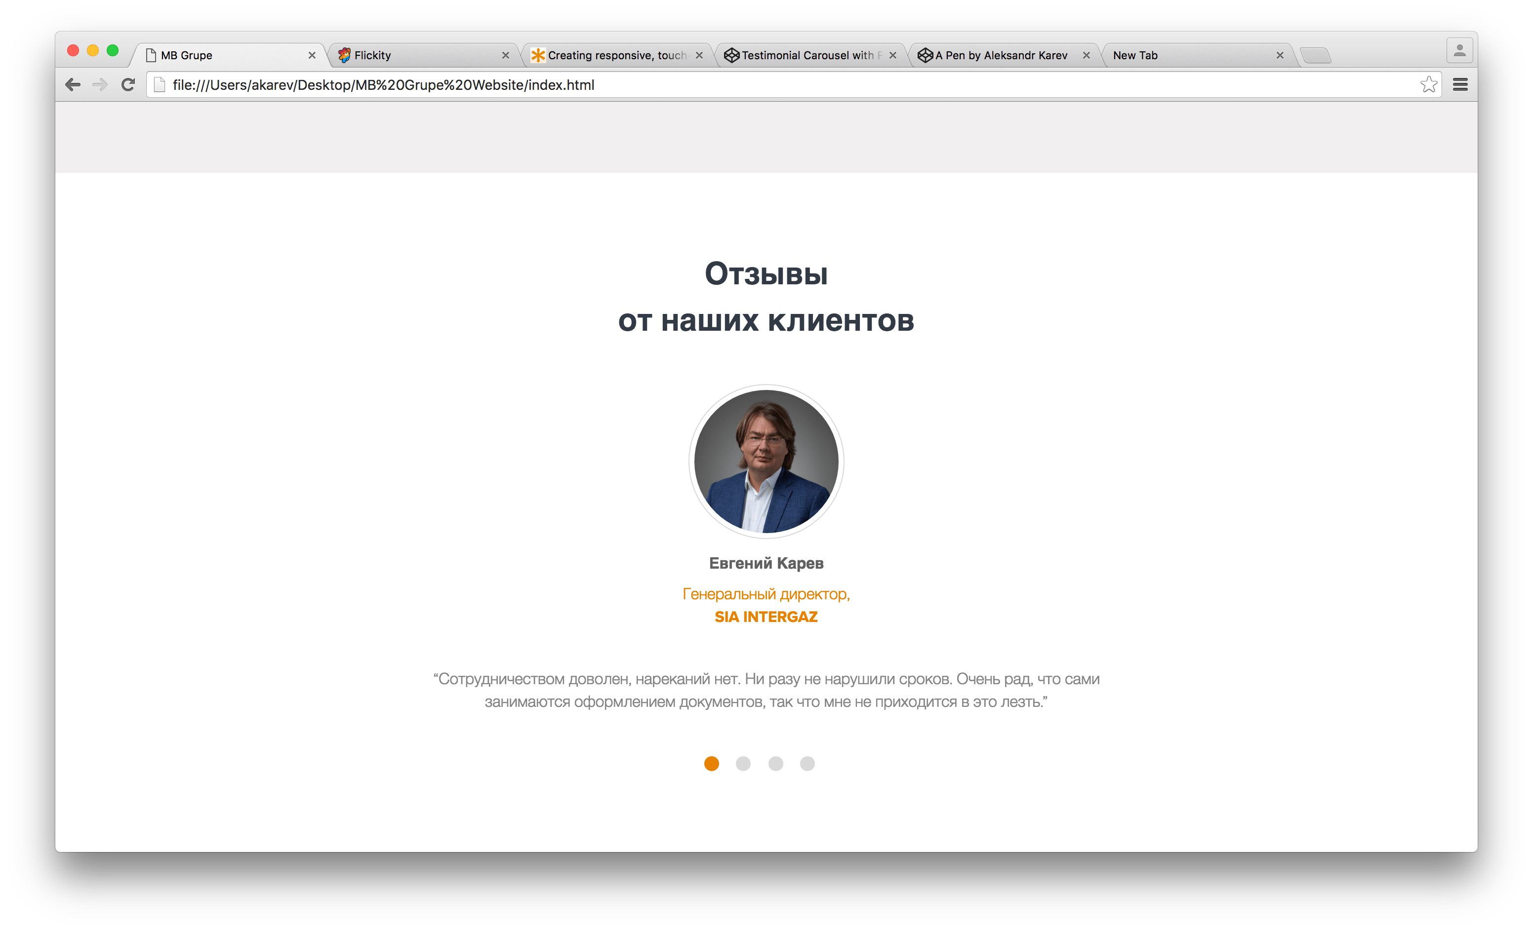Open the Chrome hamburger menu

pos(1461,84)
